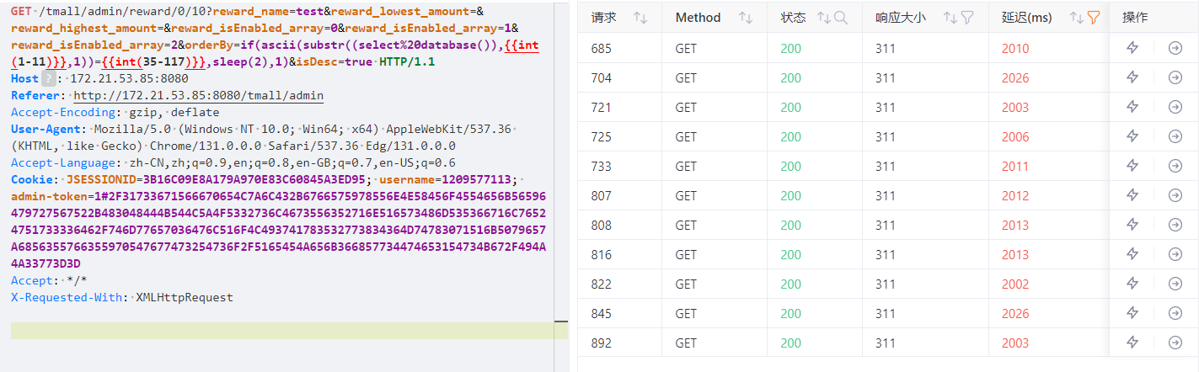Sort results by the 请求 column arrows
Screen dimensions: 1199x372
tap(640, 18)
